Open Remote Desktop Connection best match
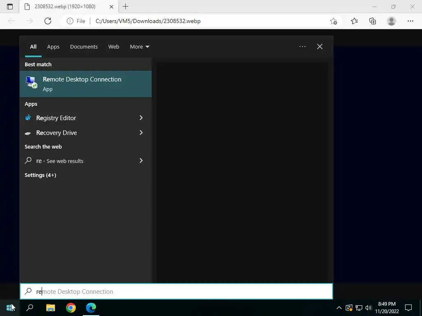422x316 pixels. coord(86,84)
